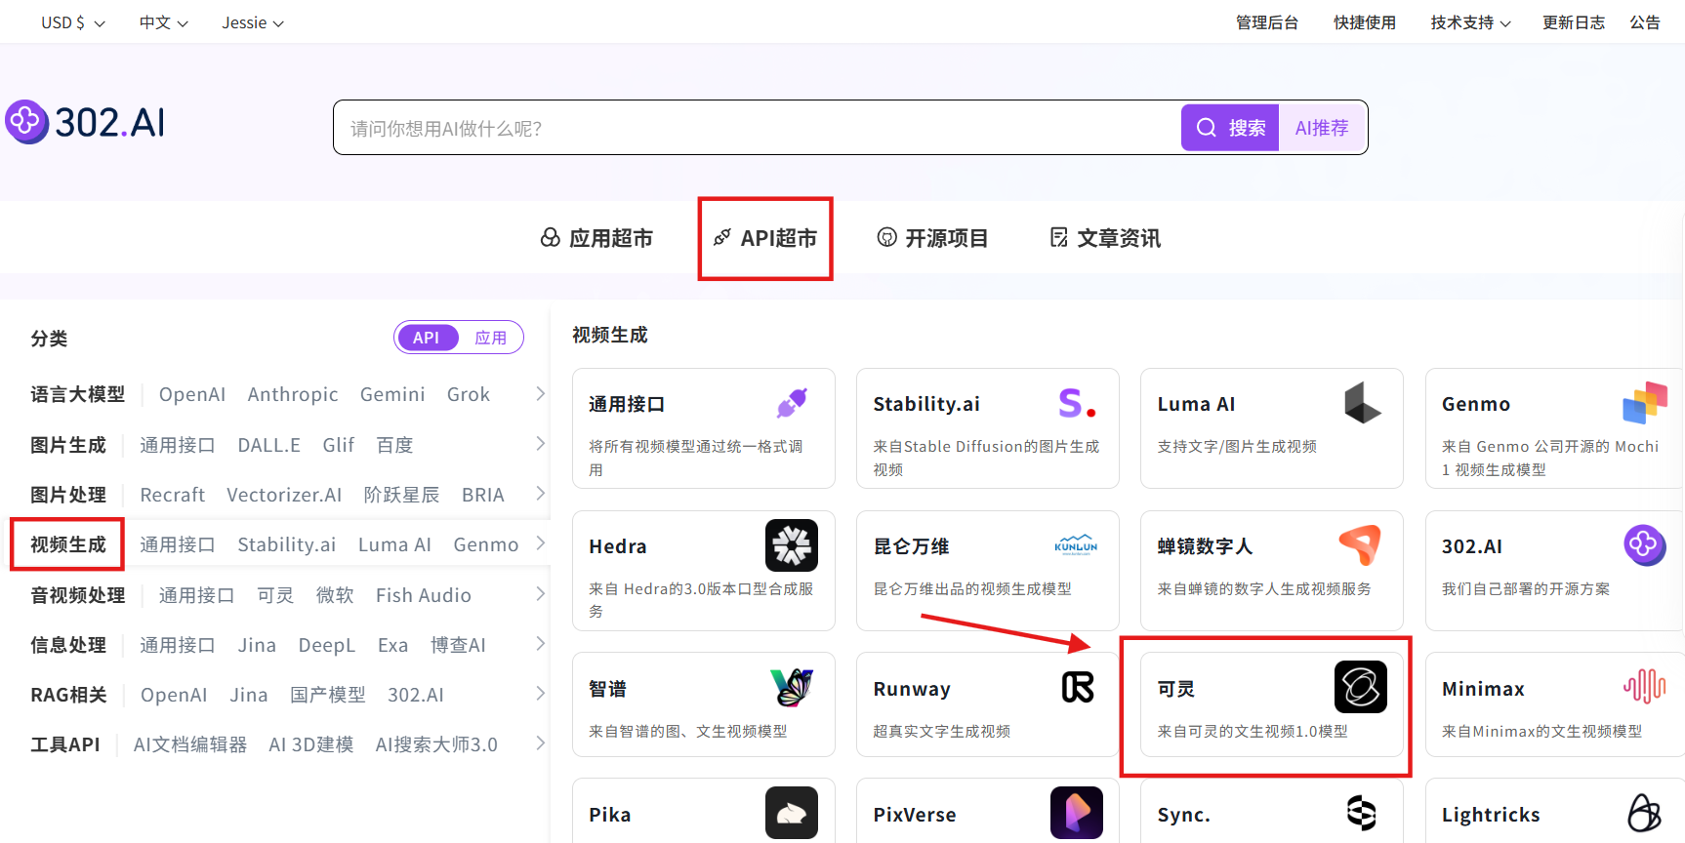Screen dimensions: 1685x843
Task: Open the USD $ currency dropdown
Action: tap(73, 22)
